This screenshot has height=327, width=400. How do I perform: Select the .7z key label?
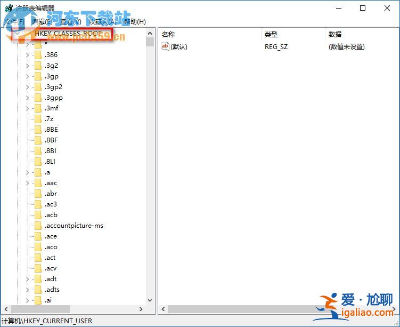click(x=49, y=119)
